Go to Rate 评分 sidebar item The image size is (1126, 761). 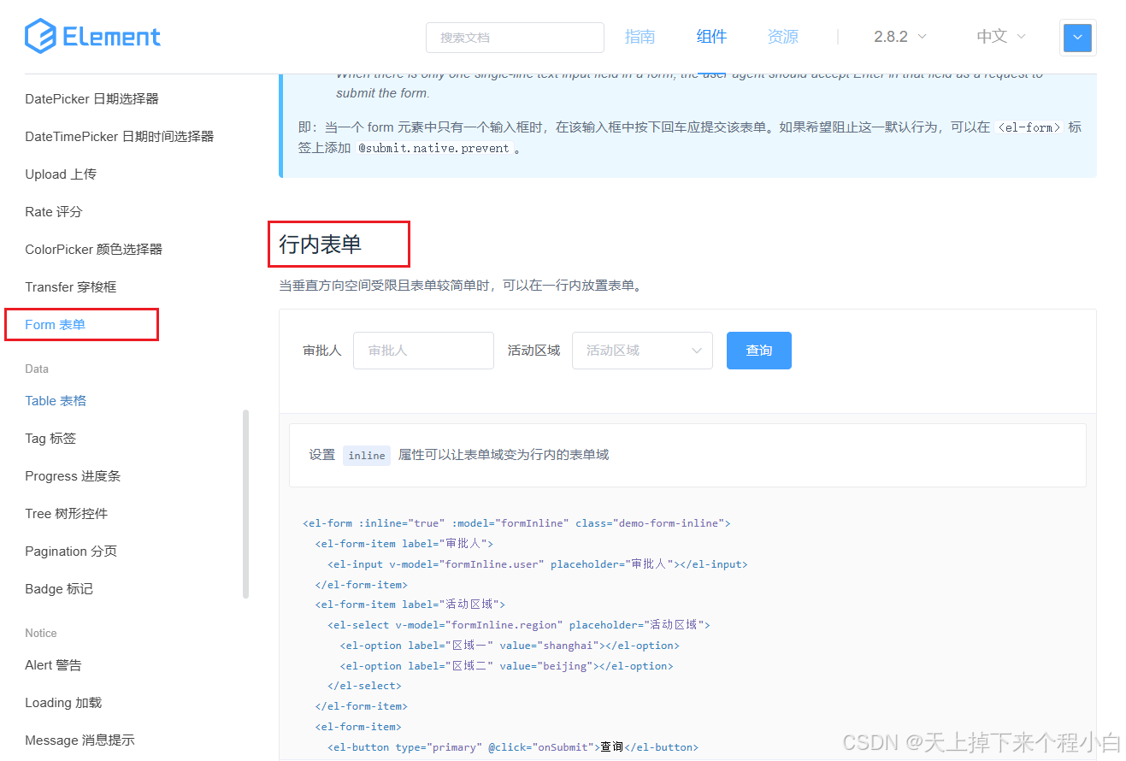click(x=54, y=212)
